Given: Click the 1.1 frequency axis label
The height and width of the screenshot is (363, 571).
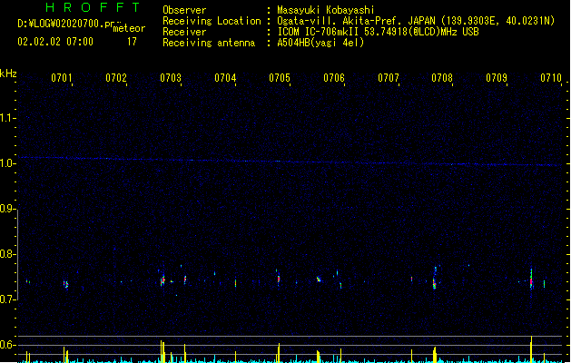Looking at the screenshot, I should tap(7, 118).
